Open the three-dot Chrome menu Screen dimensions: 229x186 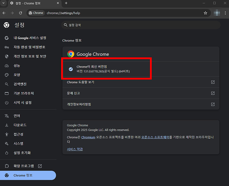click(x=225, y=13)
